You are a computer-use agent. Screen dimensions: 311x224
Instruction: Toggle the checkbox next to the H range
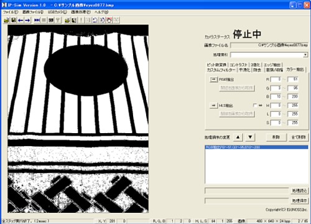[255, 105]
